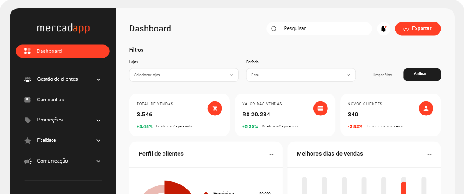Expand the Gestão de clientes submenu
Screen dimensions: 464x194
(98, 79)
